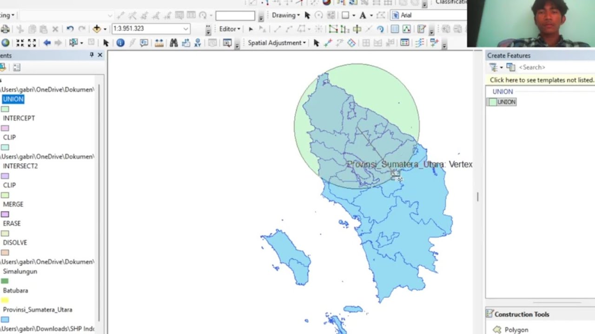Open the template filter dropdown arrow
The height and width of the screenshot is (334, 595).
point(501,68)
